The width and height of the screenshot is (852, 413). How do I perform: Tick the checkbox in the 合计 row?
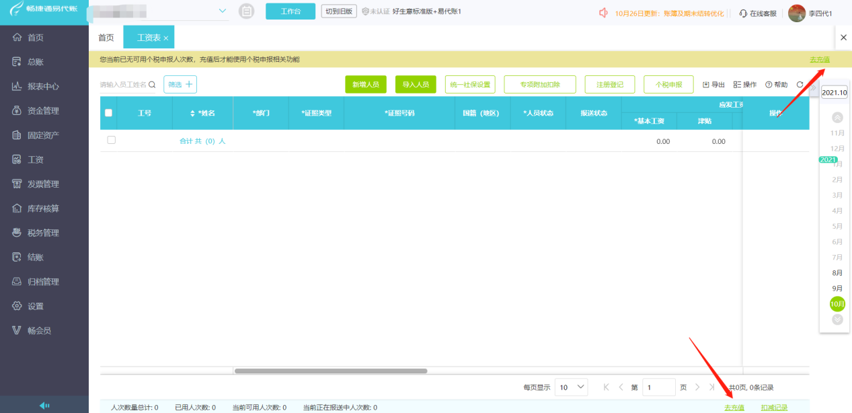point(112,140)
